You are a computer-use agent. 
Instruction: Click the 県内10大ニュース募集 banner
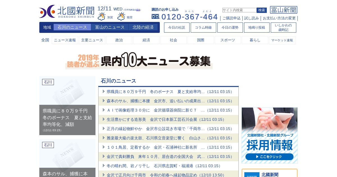(x=139, y=60)
